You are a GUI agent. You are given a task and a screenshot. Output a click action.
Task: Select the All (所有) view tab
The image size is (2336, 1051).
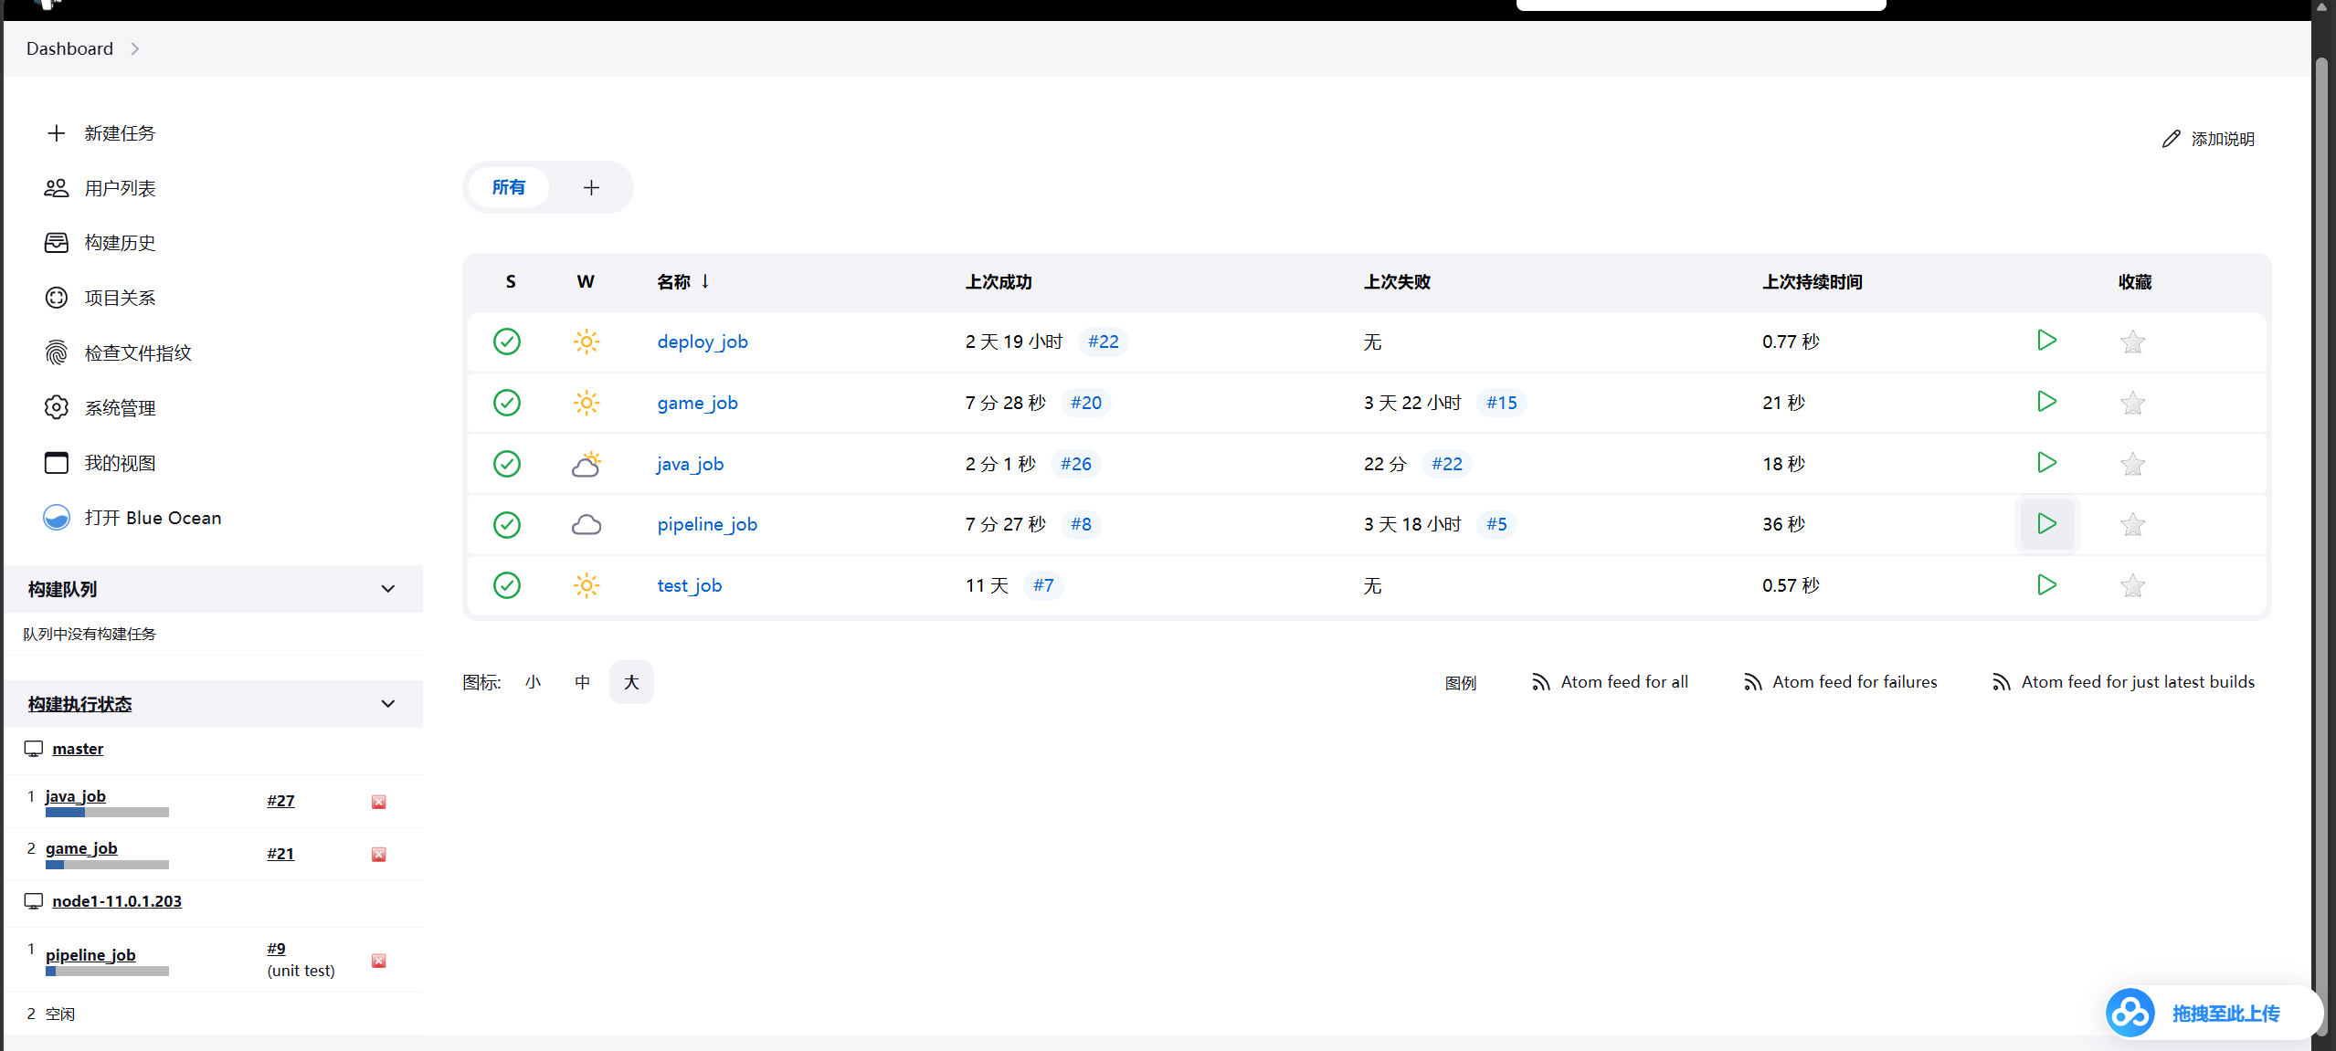click(x=509, y=187)
